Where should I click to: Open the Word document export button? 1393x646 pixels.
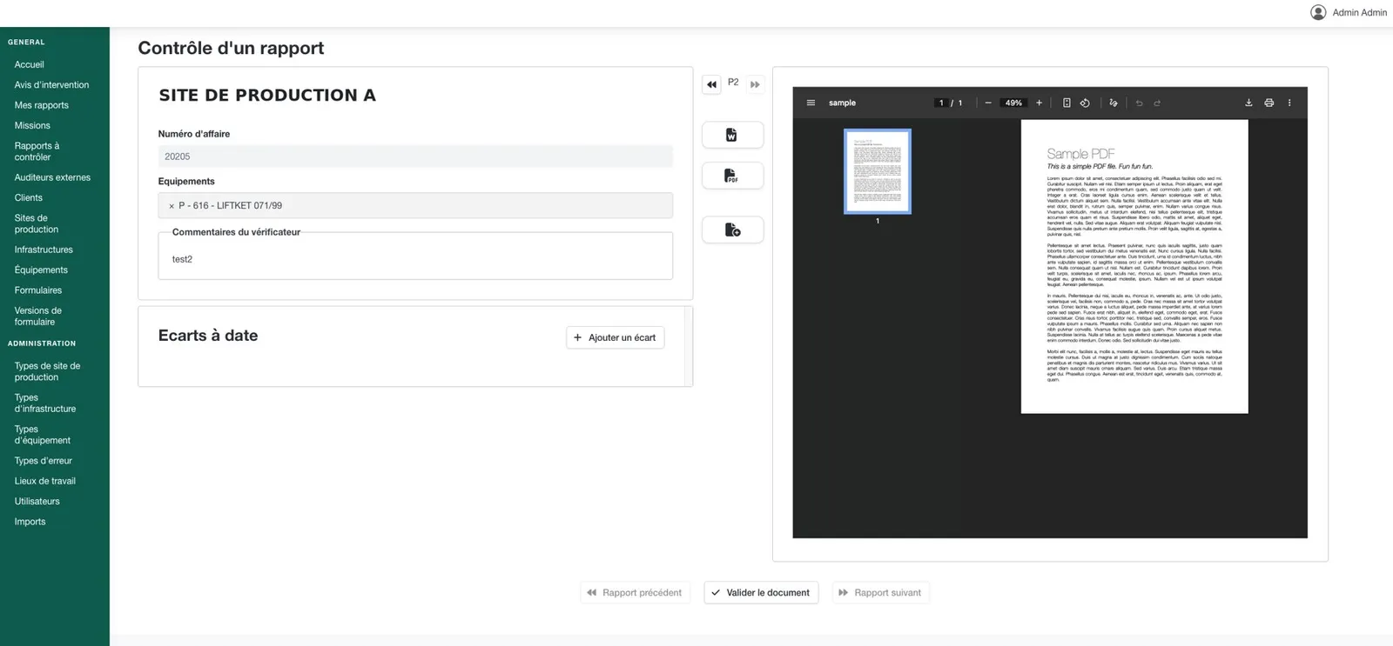732,135
